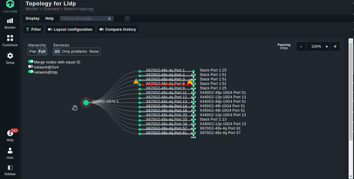The height and width of the screenshot is (179, 354).
Task: Click scrollbar up arrow
Action: coord(351,41)
